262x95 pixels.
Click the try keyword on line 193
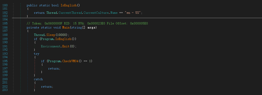tap(36, 54)
